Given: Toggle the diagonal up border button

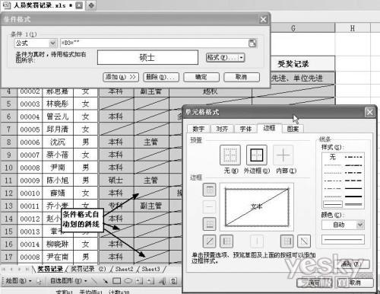Looking at the screenshot, I should (x=209, y=241).
